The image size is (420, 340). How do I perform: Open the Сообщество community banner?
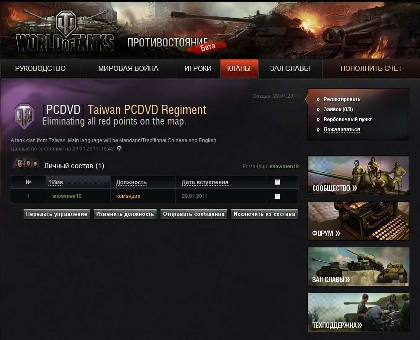tap(358, 175)
